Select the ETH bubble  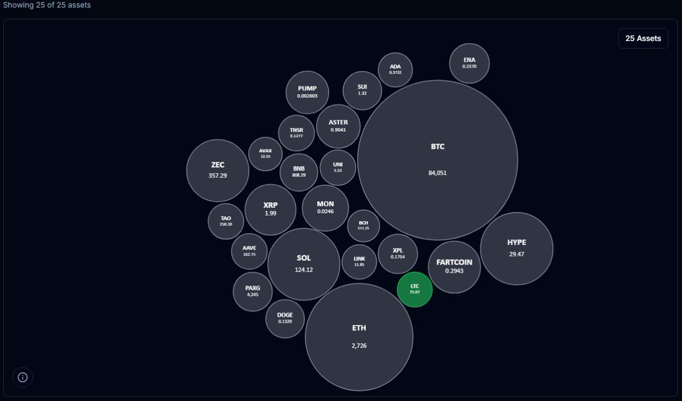(359, 337)
